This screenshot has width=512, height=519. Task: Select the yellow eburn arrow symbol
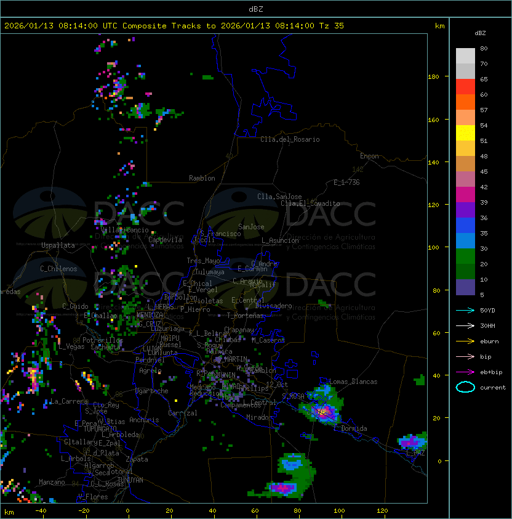click(465, 341)
